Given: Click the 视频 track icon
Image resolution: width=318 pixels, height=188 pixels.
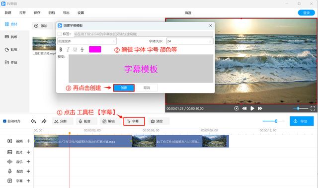Looking at the screenshot, I should pyautogui.click(x=9, y=141).
